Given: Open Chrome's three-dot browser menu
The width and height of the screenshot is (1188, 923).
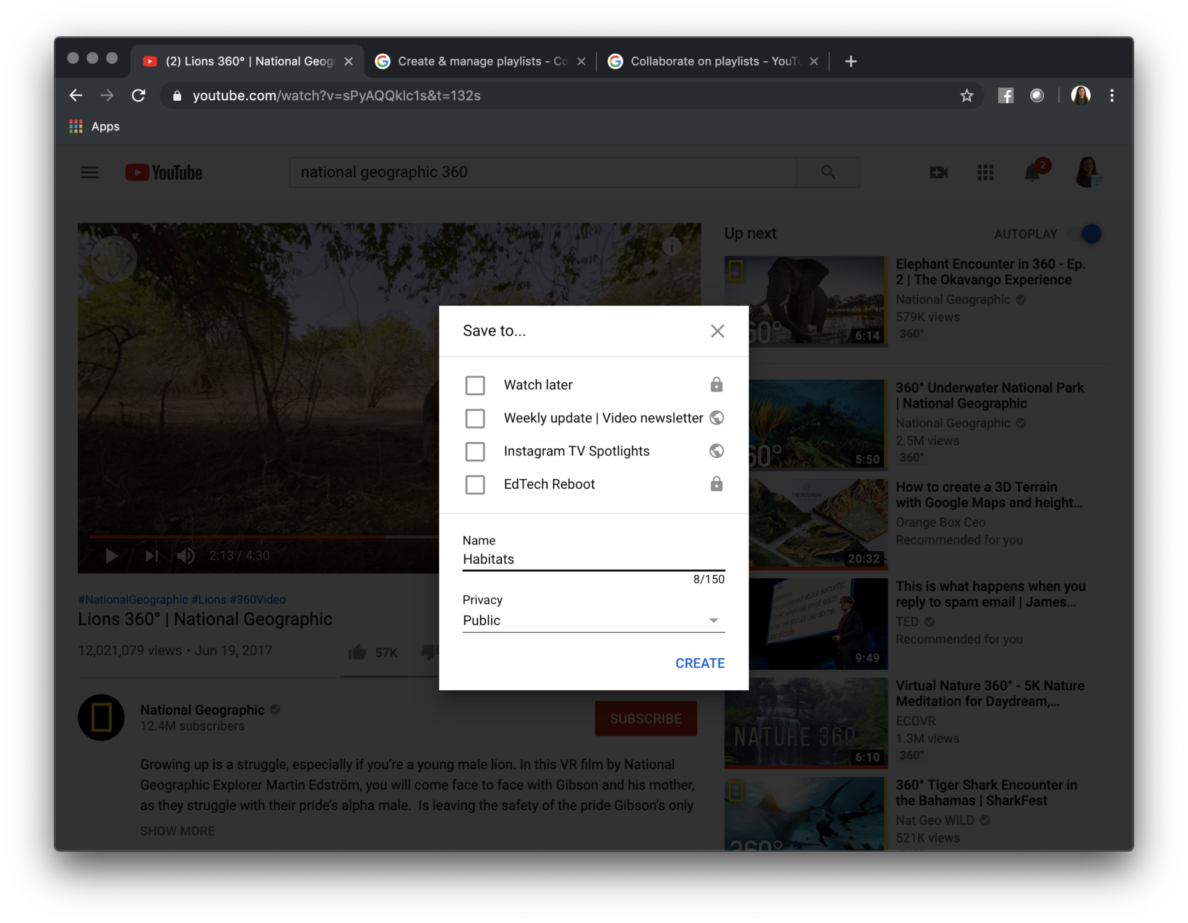Looking at the screenshot, I should click(1112, 95).
